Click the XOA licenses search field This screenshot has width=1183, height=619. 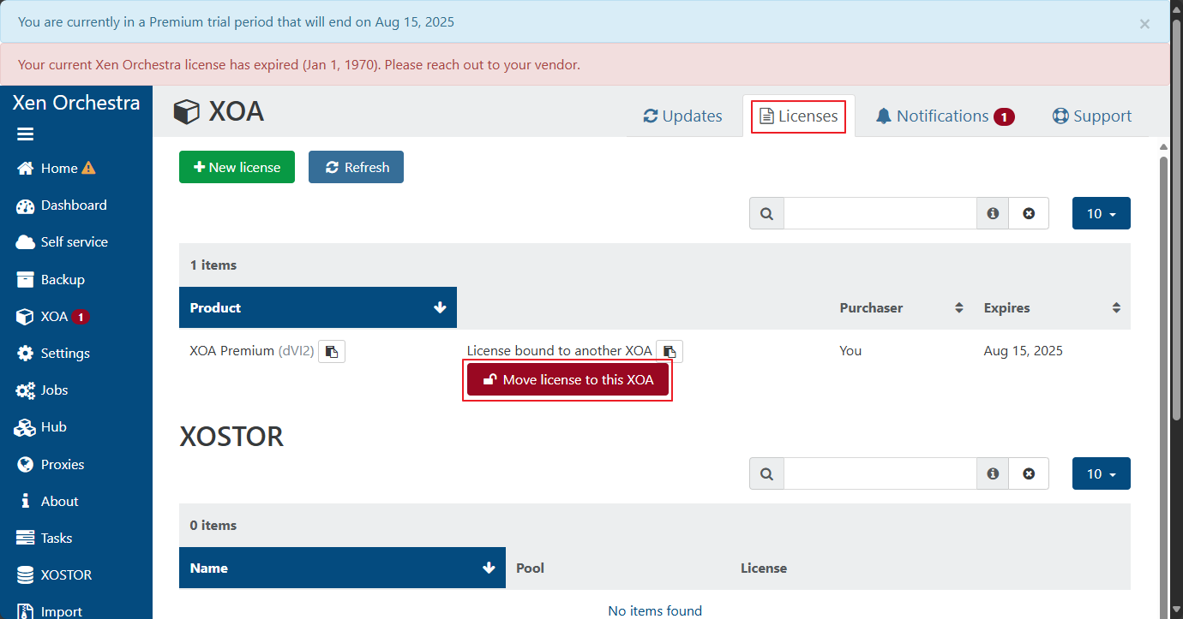[x=880, y=213]
